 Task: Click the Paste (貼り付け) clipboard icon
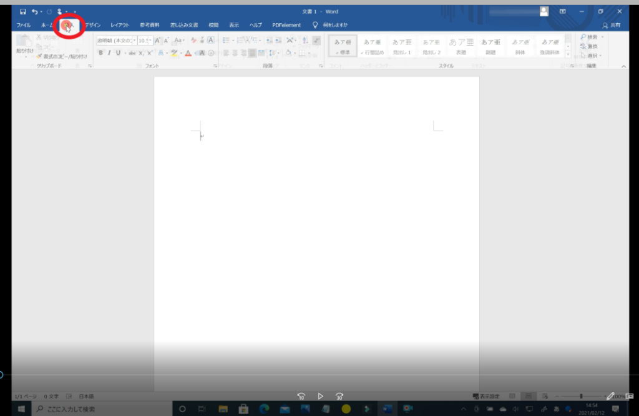click(24, 42)
